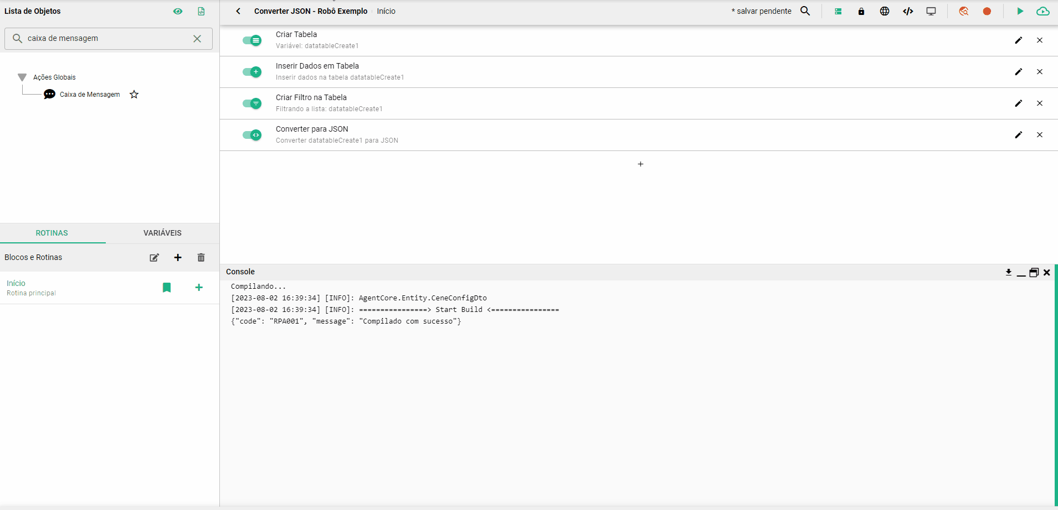This screenshot has width=1058, height=510.
Task: Toggle off Inserir Dados em Tabela step
Action: pos(252,72)
